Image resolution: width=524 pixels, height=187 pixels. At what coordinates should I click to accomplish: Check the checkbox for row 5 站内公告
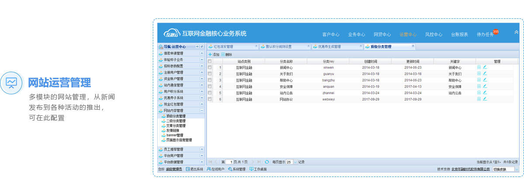[210, 93]
